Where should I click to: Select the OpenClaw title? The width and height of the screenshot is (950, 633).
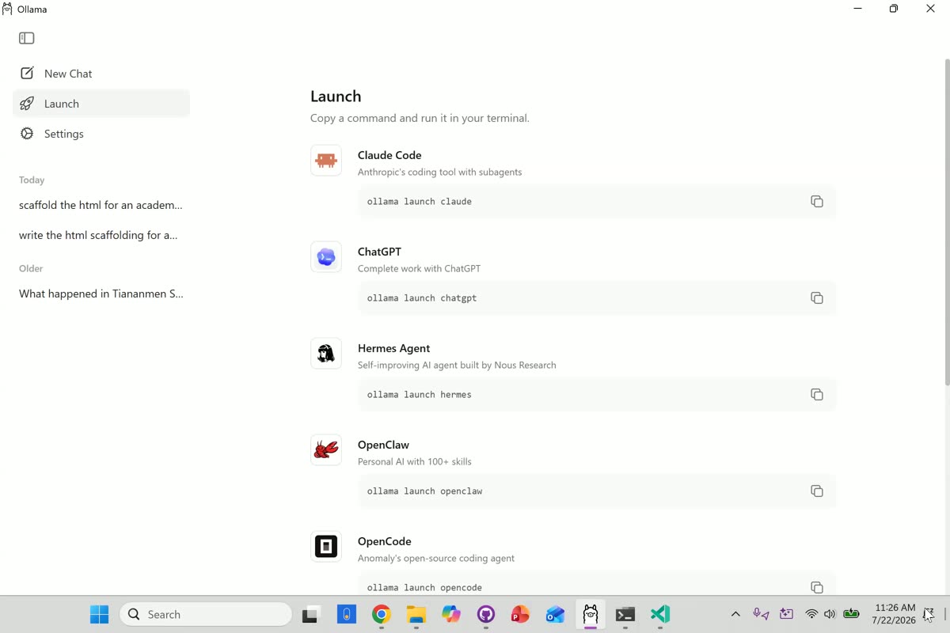(x=383, y=445)
